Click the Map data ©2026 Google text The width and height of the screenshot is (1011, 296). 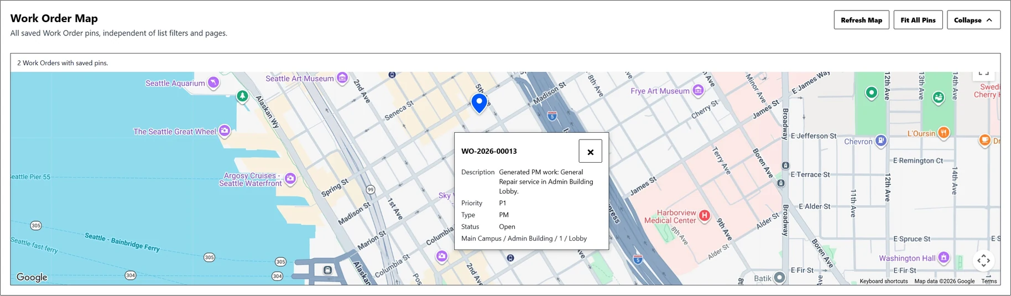coord(944,281)
